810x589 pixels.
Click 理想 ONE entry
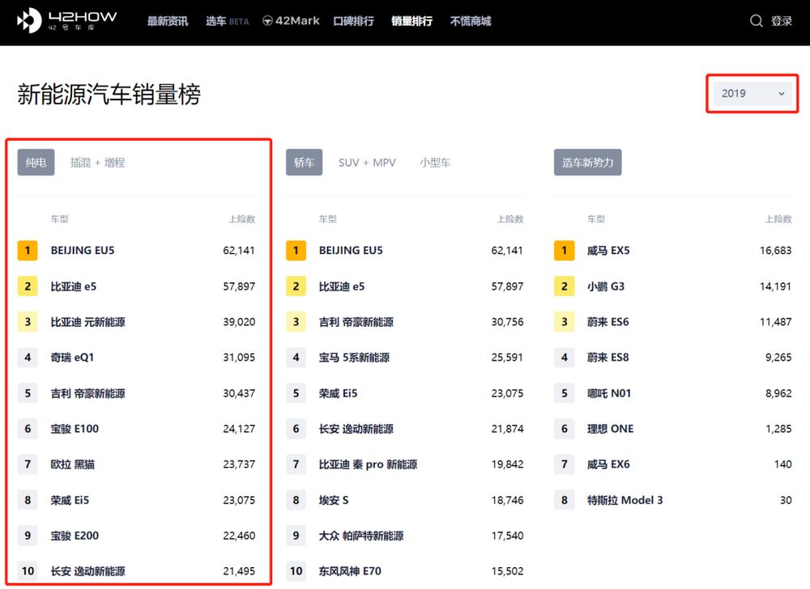[x=610, y=429]
